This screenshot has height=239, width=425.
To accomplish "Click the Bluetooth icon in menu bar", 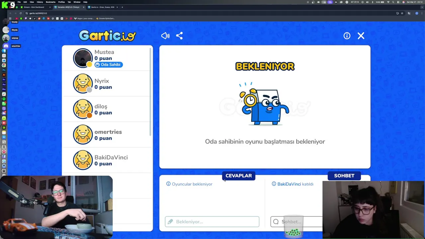I will tap(373, 2).
